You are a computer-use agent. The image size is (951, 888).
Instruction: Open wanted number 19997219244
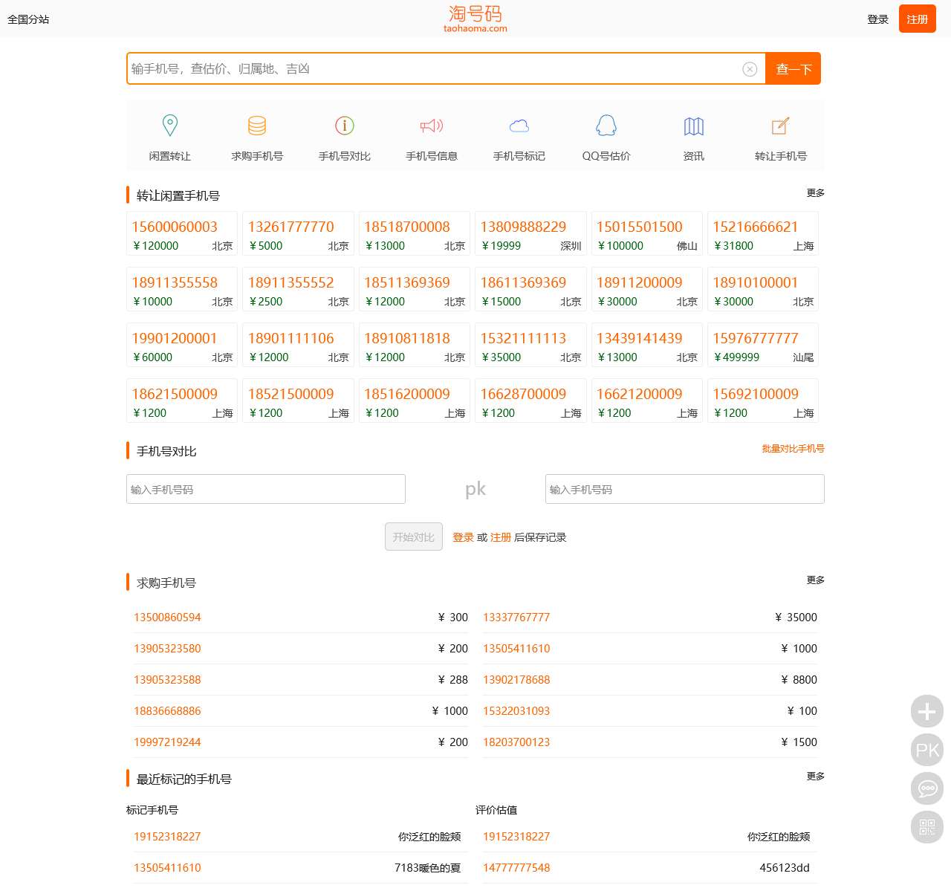(x=167, y=742)
